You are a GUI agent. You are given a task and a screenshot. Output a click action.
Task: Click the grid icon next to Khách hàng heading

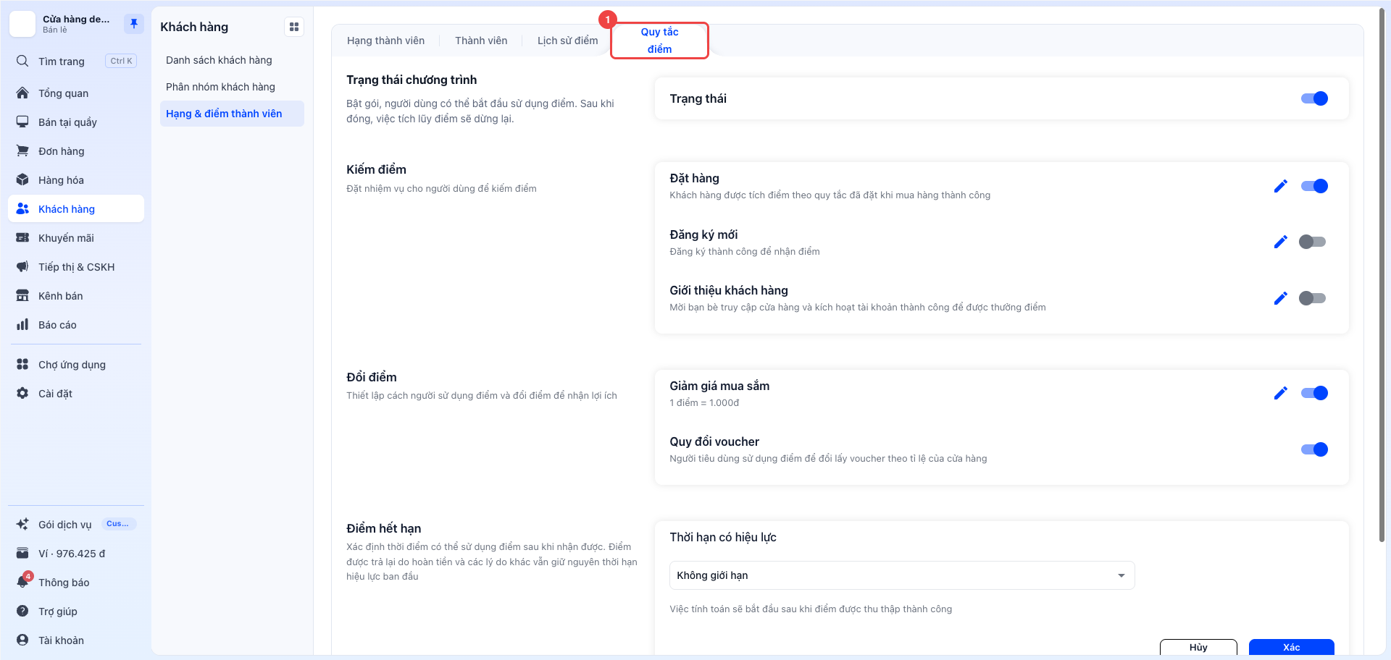click(294, 27)
